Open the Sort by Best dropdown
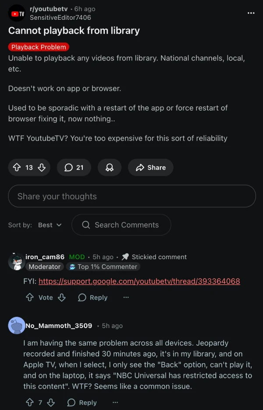263x410 pixels. (x=50, y=225)
